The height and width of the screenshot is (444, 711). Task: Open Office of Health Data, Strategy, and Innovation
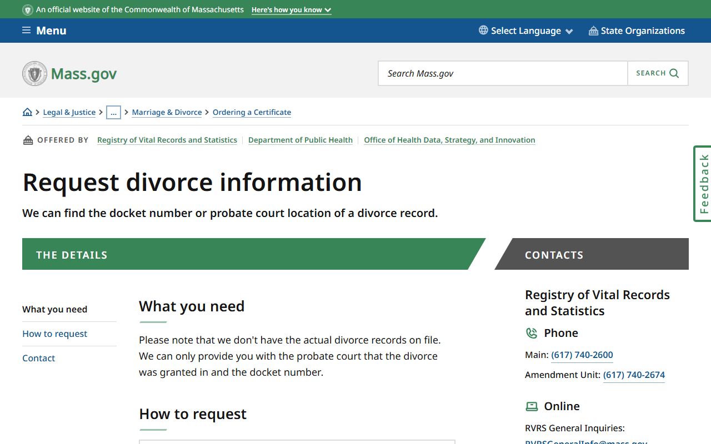(449, 140)
